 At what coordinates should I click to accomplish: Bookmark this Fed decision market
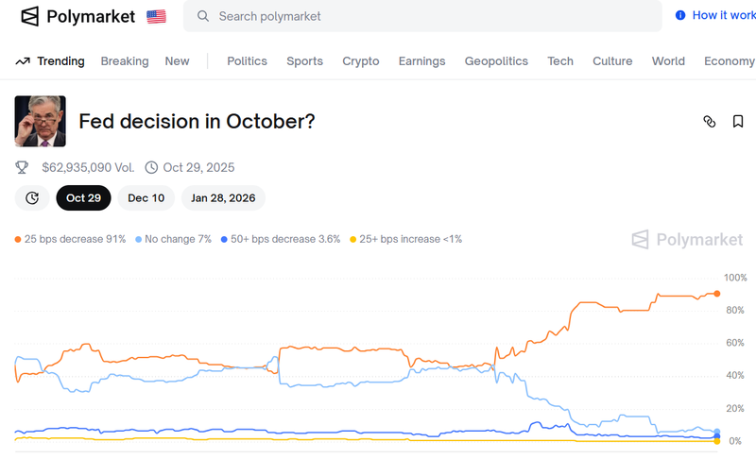(x=738, y=121)
